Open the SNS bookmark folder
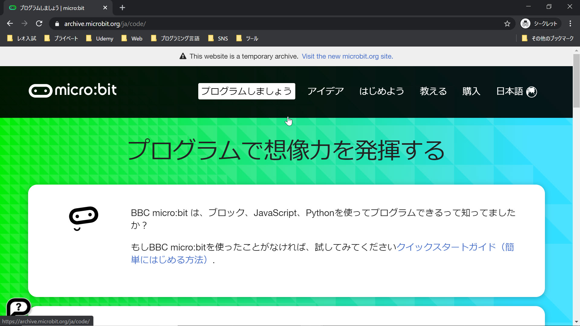The height and width of the screenshot is (326, 580). (x=218, y=38)
